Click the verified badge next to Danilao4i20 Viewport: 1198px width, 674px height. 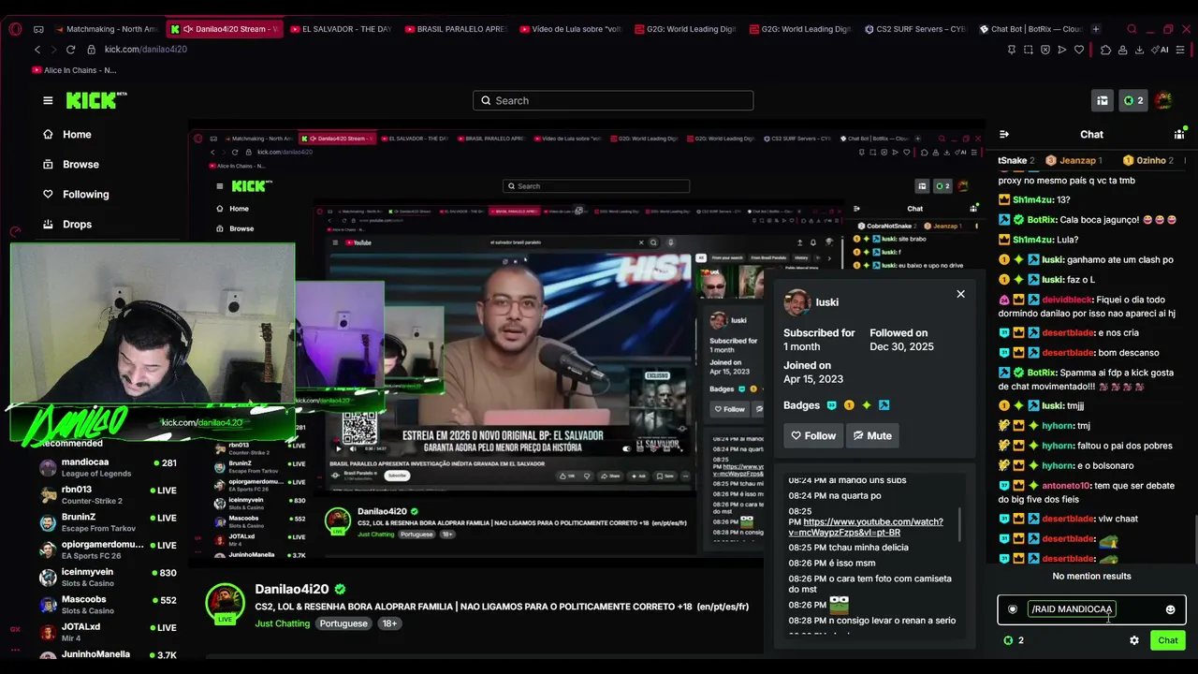pyautogui.click(x=340, y=589)
